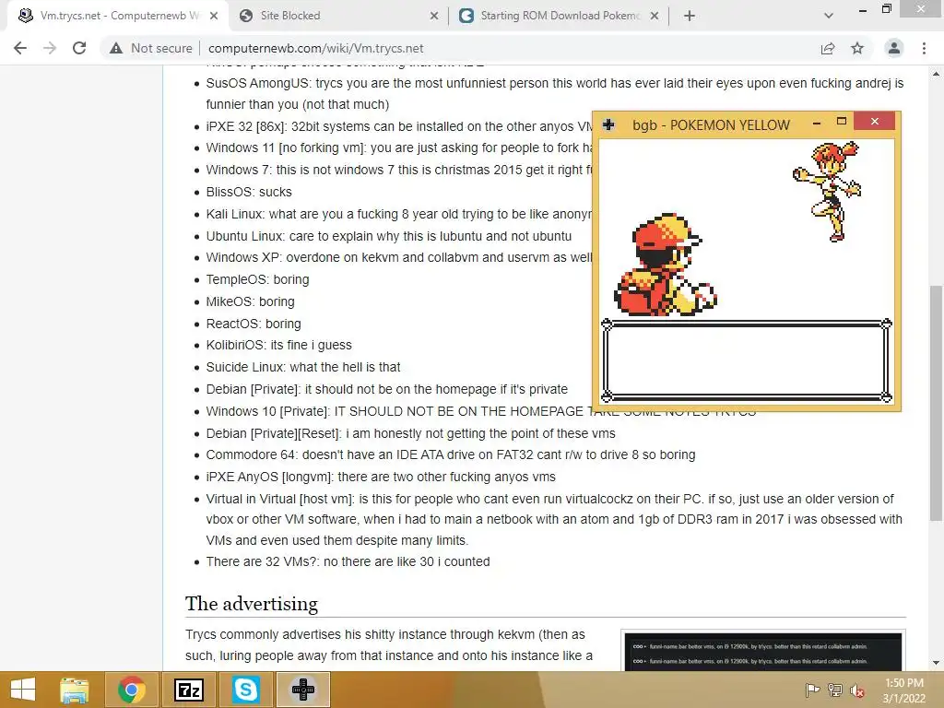Switch to Starting ROM Download tab
Screen dimensions: 944x708
click(560, 16)
